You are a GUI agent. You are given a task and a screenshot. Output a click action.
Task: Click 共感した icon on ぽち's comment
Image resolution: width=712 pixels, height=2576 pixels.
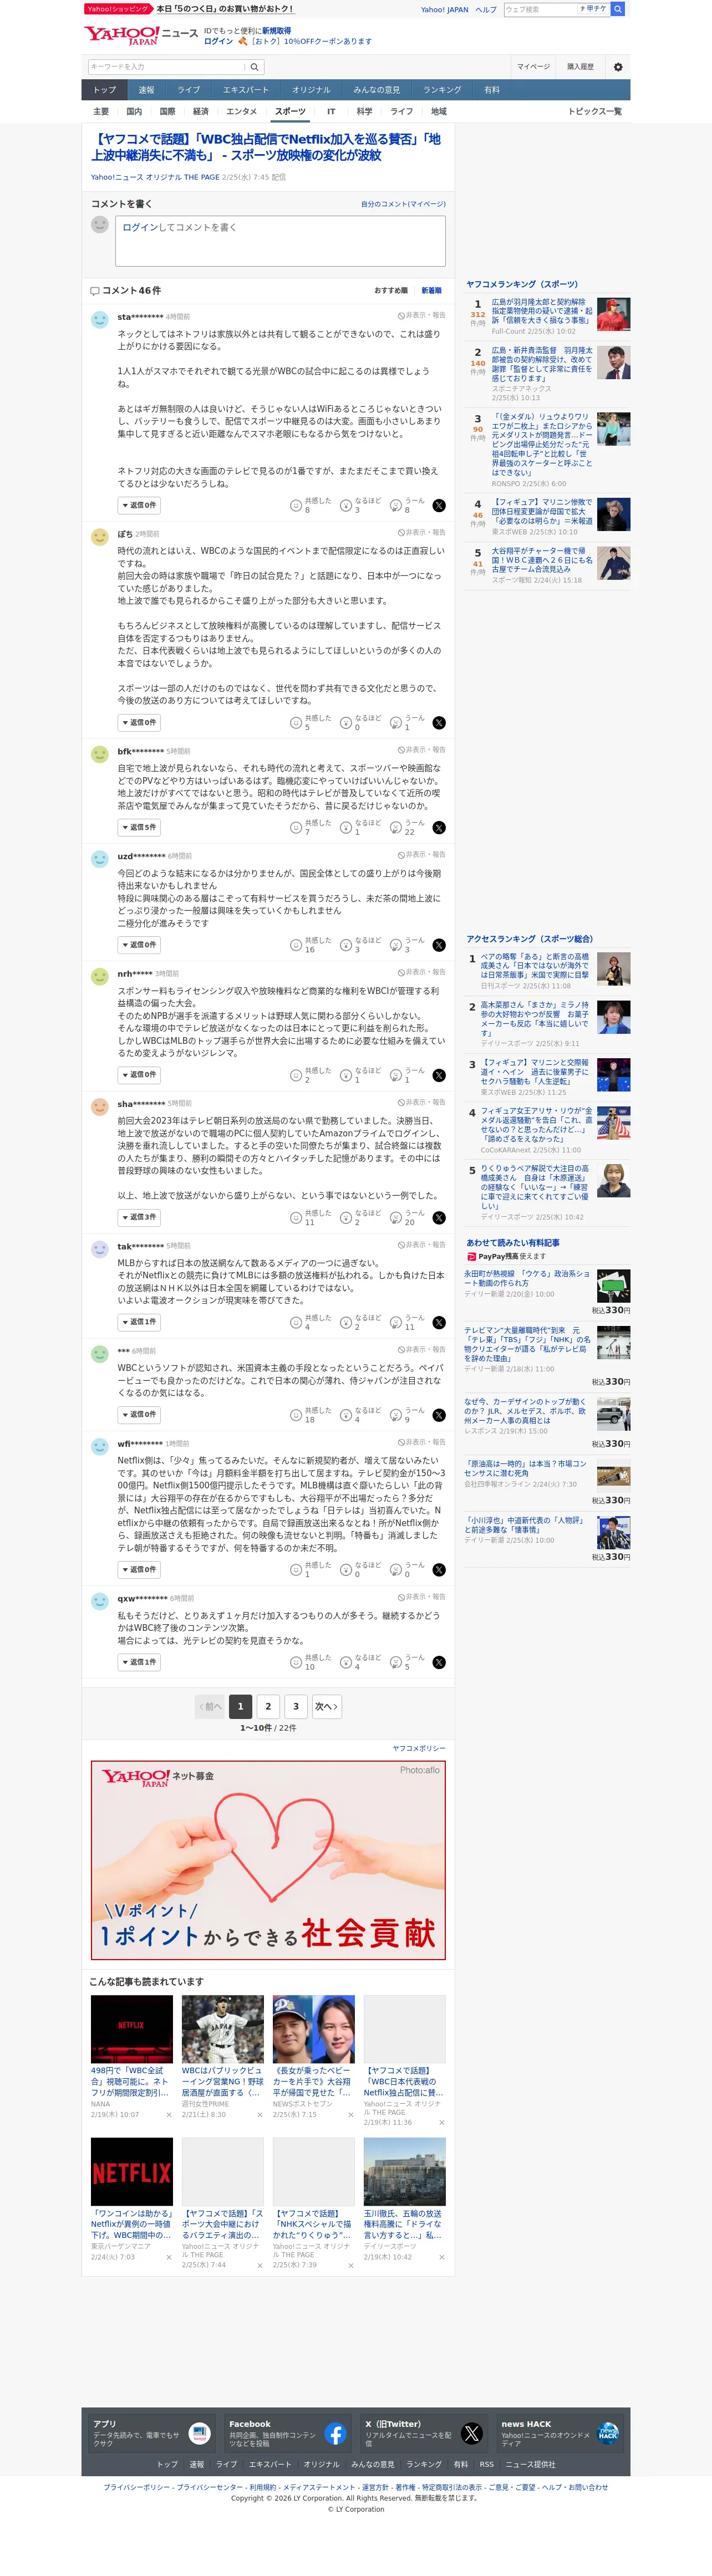click(x=296, y=723)
